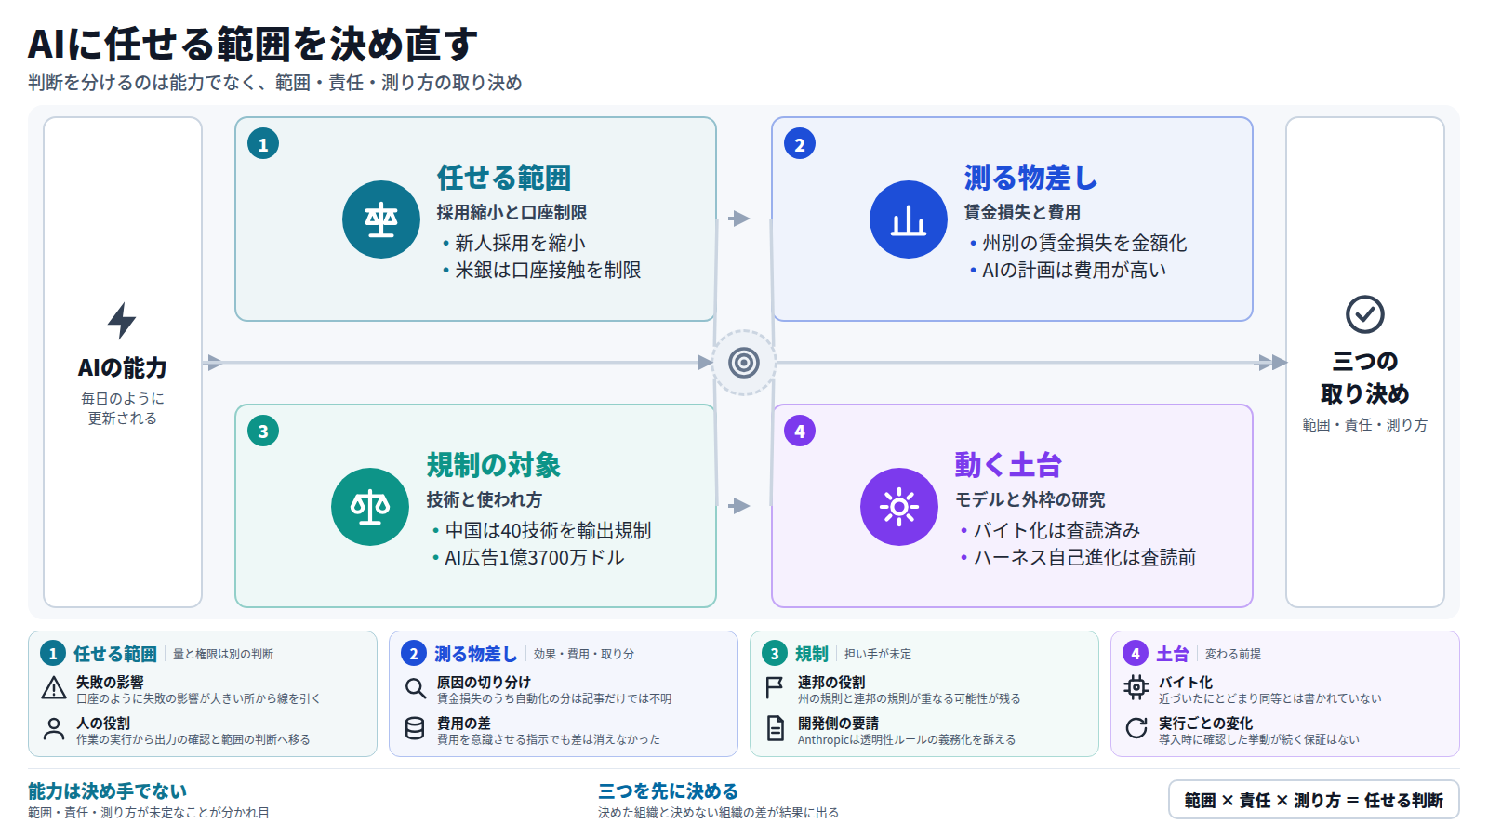
Task: Click the lightning bolt icon above AIの能力
Action: coord(122,320)
